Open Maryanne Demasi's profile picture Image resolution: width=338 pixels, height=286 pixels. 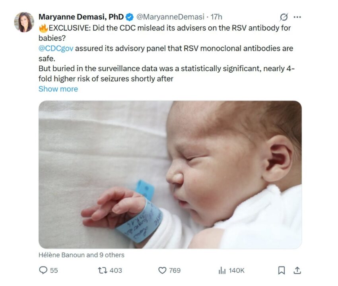[24, 22]
